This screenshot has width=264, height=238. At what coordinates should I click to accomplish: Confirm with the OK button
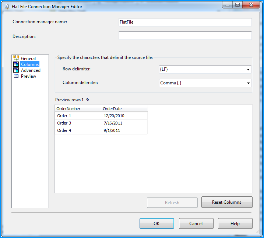point(156,224)
